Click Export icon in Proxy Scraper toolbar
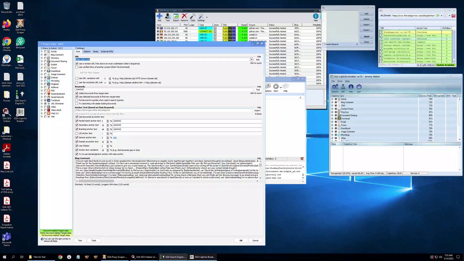The height and width of the screenshot is (261, 464). 176,17
